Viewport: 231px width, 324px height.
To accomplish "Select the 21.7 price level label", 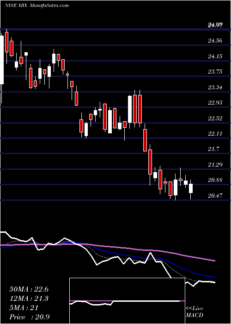I will pos(213,149).
